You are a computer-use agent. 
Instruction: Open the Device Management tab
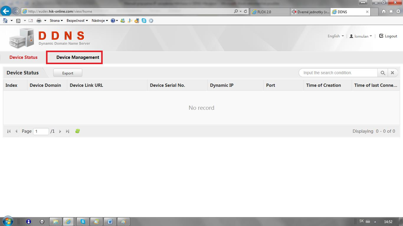[x=78, y=57]
